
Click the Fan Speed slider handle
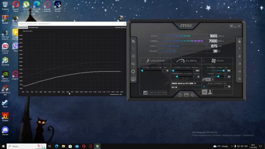click(x=204, y=87)
